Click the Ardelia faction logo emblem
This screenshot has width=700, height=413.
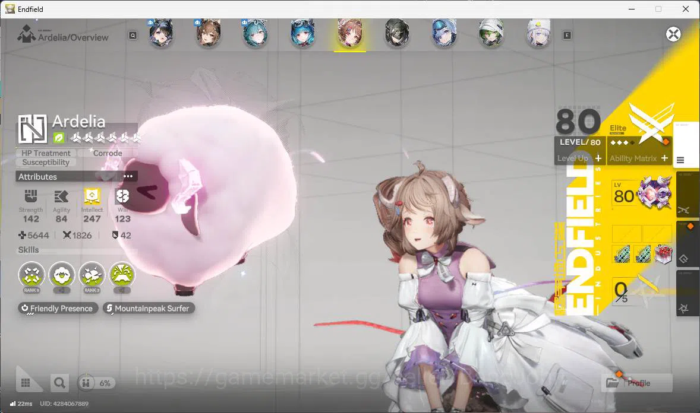pos(32,129)
